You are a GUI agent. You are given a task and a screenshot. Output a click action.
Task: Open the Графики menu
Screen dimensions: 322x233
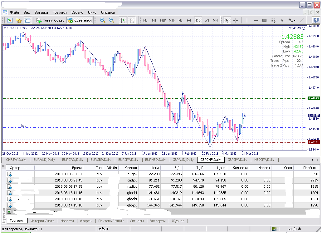(x=60, y=12)
